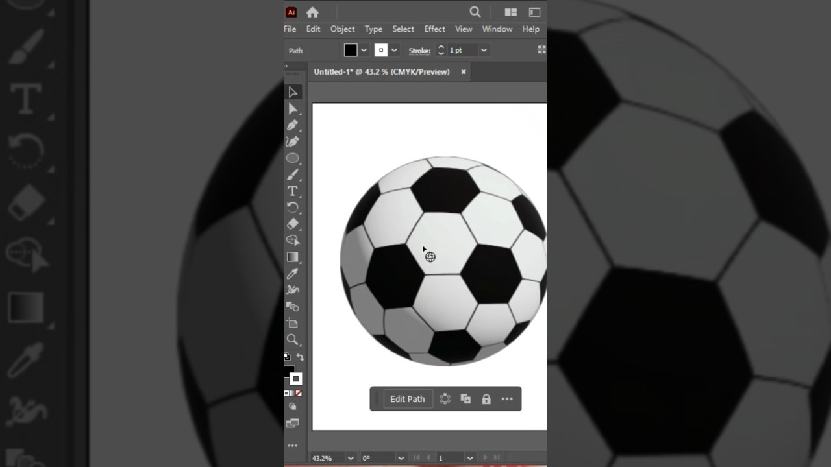Open the rotate view angle dropdown
This screenshot has height=467, width=831.
[401, 458]
